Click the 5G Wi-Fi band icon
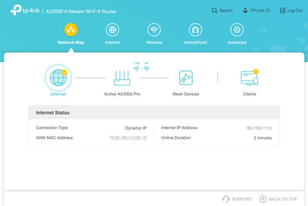The width and height of the screenshot is (308, 206). (x=147, y=68)
